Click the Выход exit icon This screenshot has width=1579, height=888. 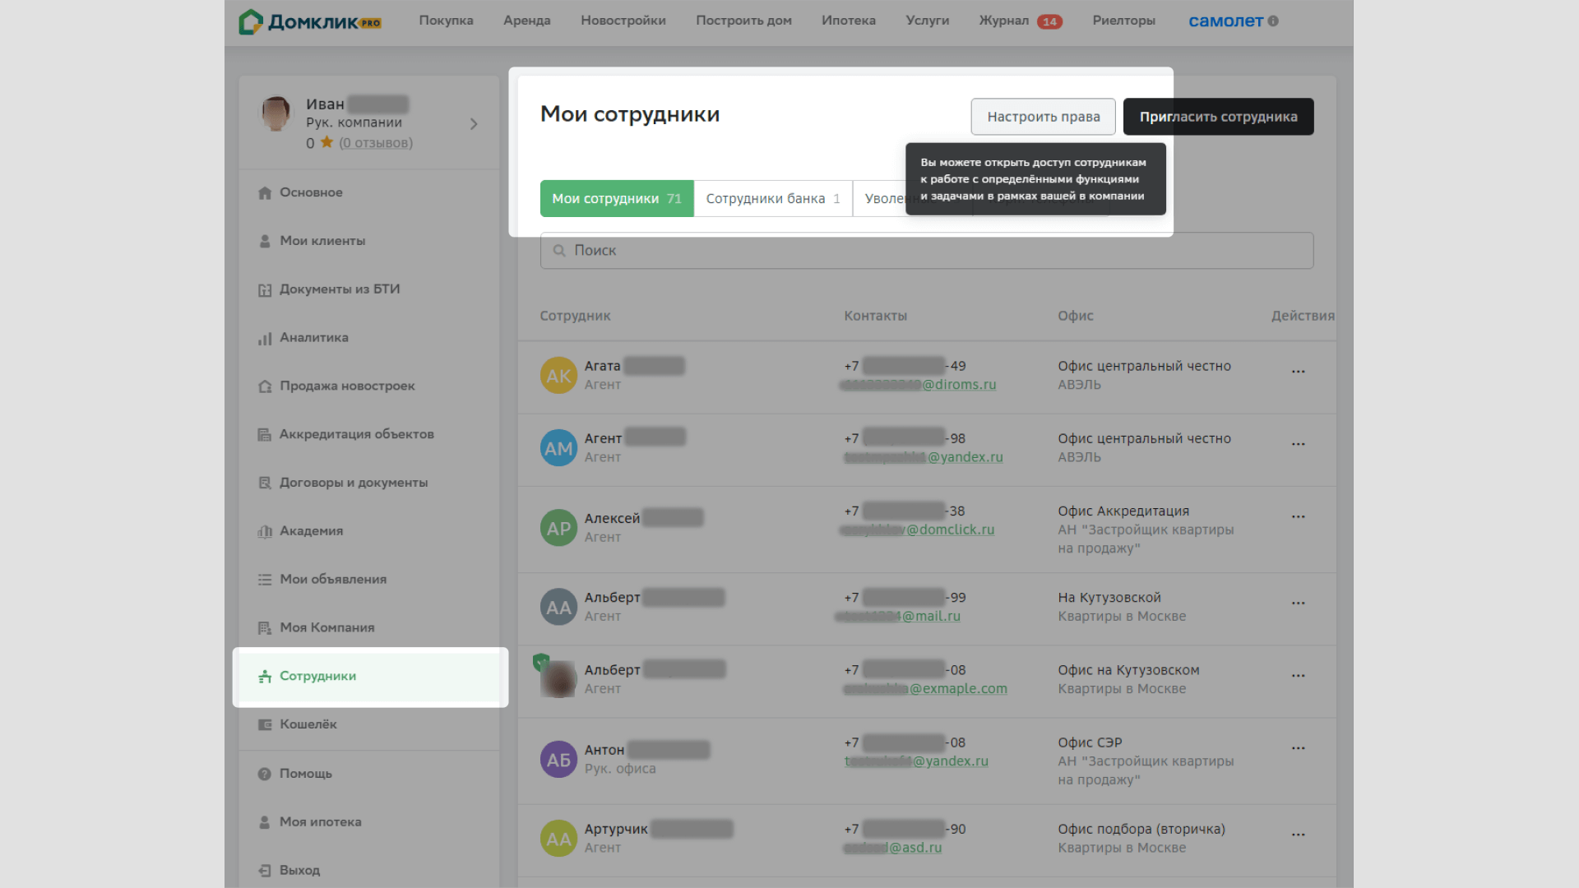[x=265, y=870]
